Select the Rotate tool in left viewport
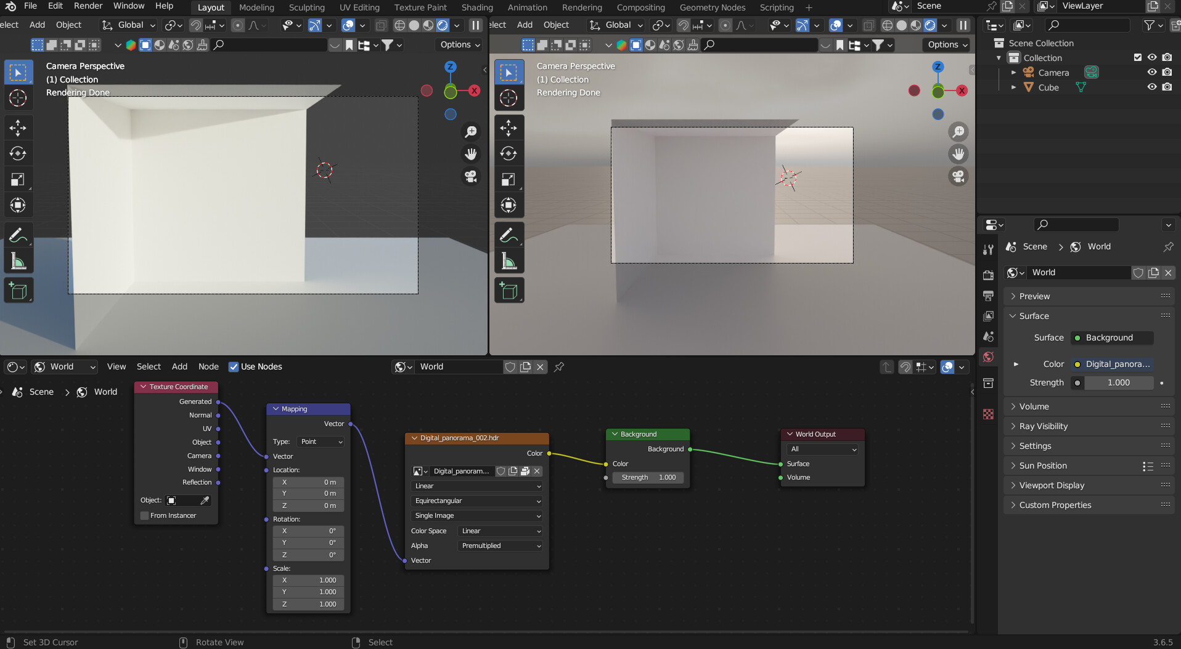Screen dimensions: 1181x649 pos(18,153)
